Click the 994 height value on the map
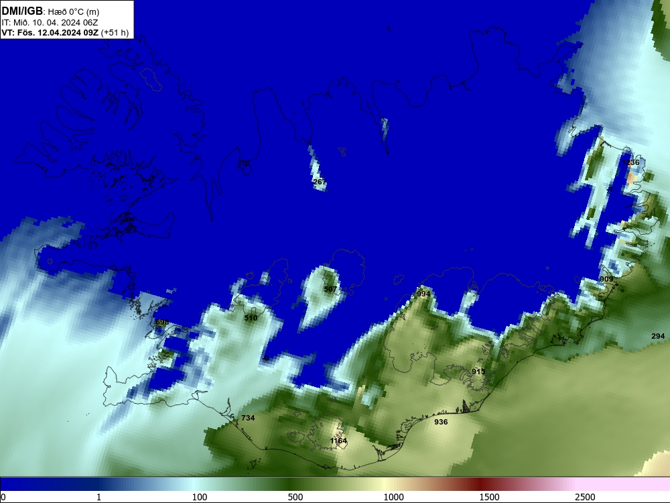 pos(423,294)
